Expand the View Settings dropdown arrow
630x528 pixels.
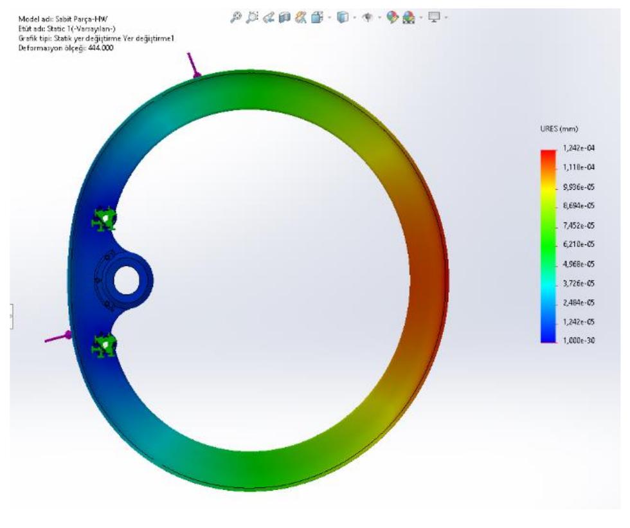[x=446, y=17]
